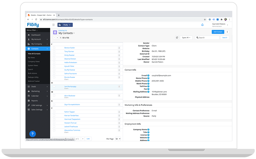Click the blue help question-mark bubble
256x159 pixels.
32,134
